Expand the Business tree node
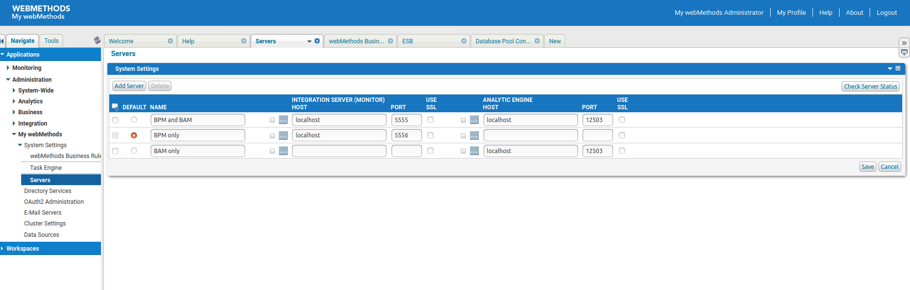This screenshot has width=910, height=290. (14, 112)
